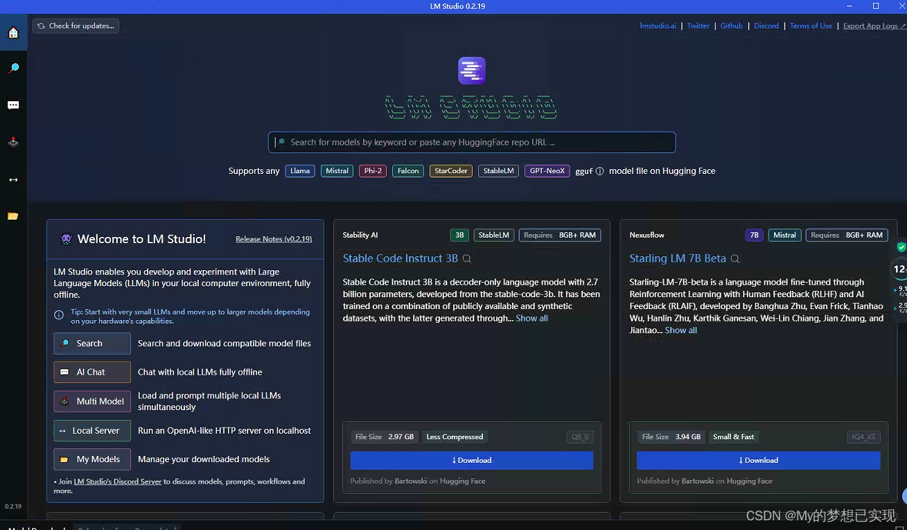The height and width of the screenshot is (530, 907).
Task: Open the Multi Model button in Welcome panel
Action: 92,401
